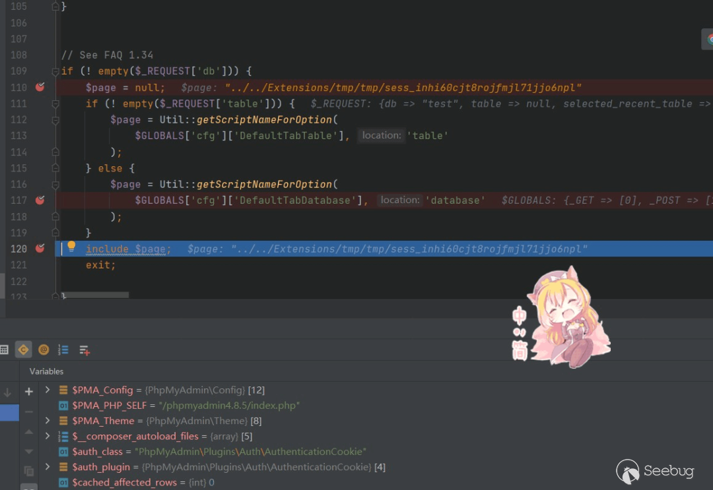Expand the $PMA_Theme variable

48,421
